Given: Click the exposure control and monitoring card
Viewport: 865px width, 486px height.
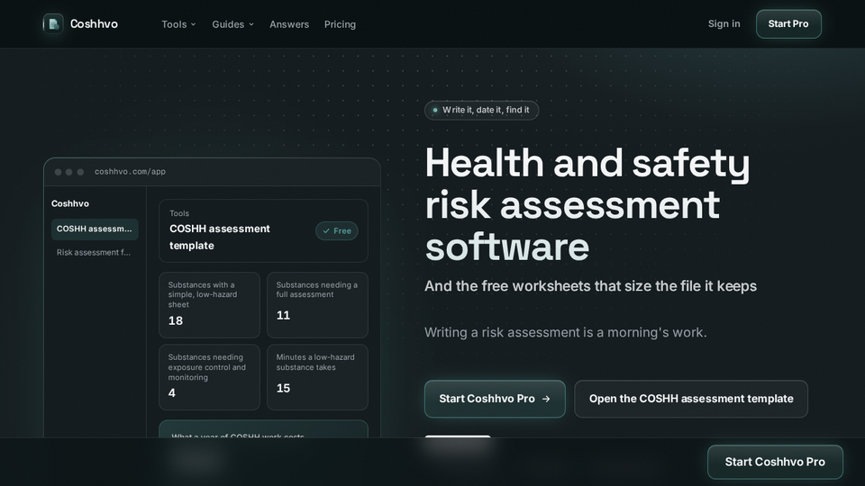Looking at the screenshot, I should [x=209, y=377].
